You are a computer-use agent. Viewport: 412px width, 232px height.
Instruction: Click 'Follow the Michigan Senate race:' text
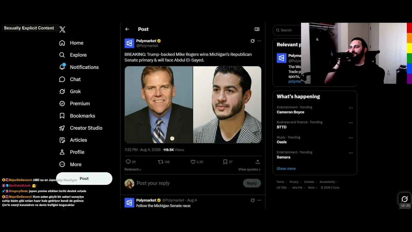[x=164, y=206]
